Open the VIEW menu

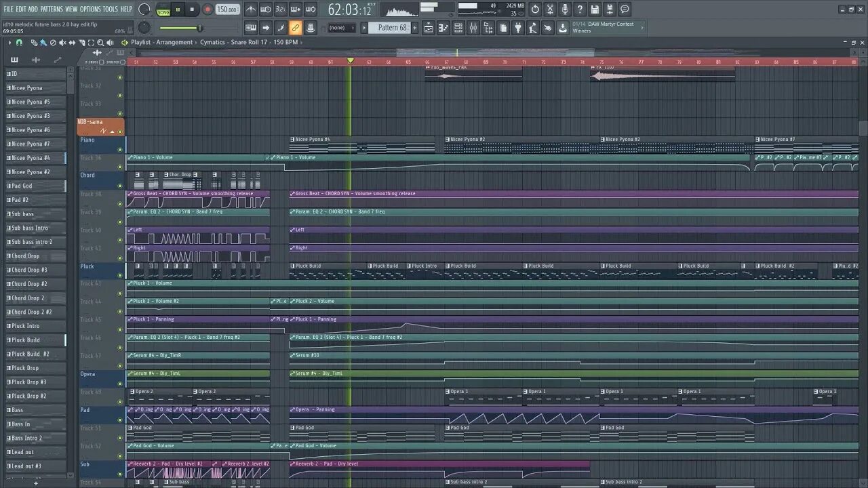71,9
